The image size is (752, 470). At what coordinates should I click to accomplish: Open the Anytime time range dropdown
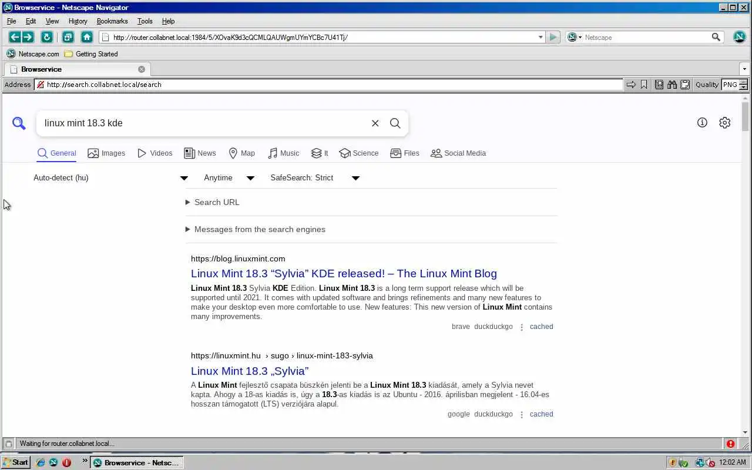pos(229,178)
